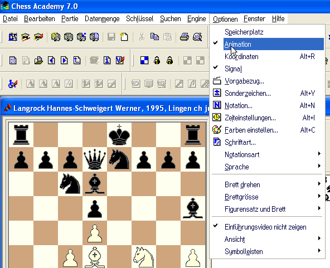The width and height of the screenshot is (330, 268).
Task: Open the Schlüssel menu
Action: (x=140, y=19)
